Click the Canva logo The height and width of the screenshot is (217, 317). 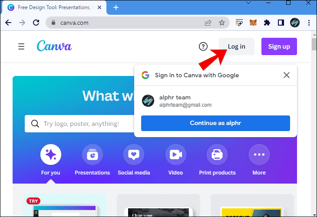click(x=54, y=46)
